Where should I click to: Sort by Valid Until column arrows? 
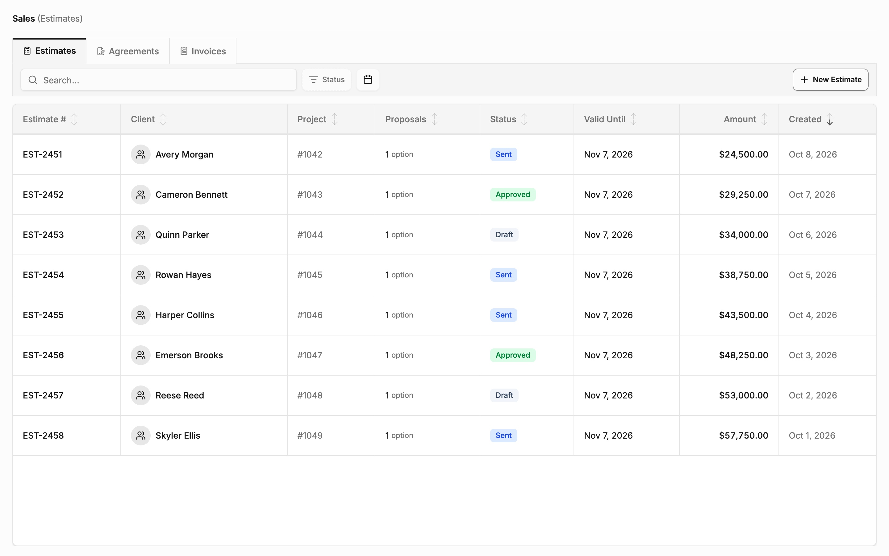[634, 119]
